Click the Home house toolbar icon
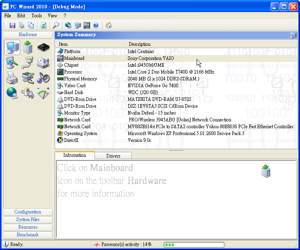Screen dimensions: 300x250 (x=109, y=25)
